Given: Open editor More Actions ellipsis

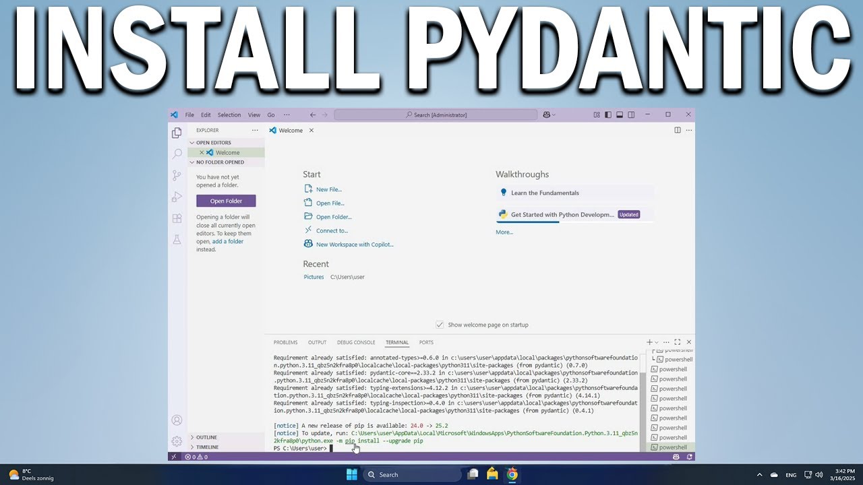Looking at the screenshot, I should (688, 130).
